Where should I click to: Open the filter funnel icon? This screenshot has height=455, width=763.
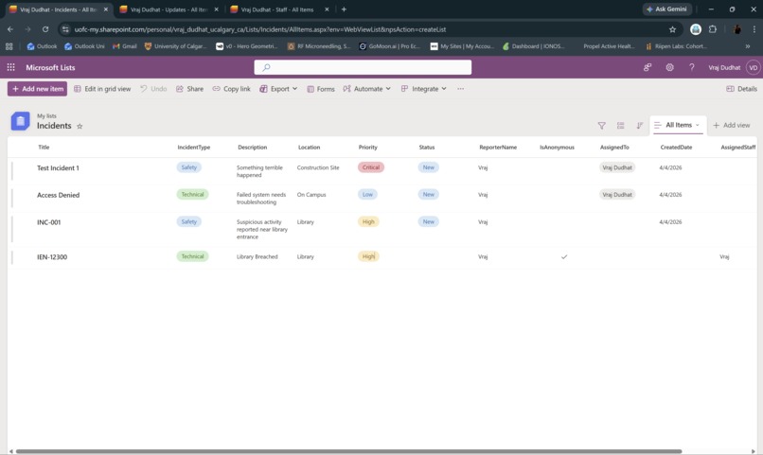click(601, 126)
